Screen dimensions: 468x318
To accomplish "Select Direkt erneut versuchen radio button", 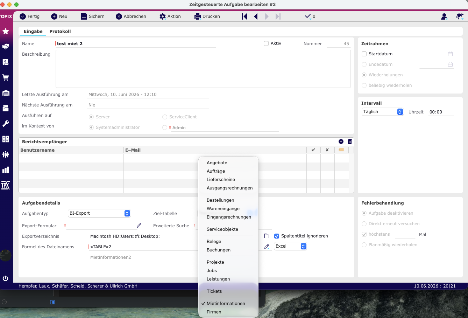I will (x=364, y=224).
